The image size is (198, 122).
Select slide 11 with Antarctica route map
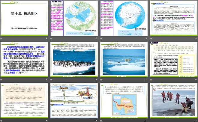124,100
